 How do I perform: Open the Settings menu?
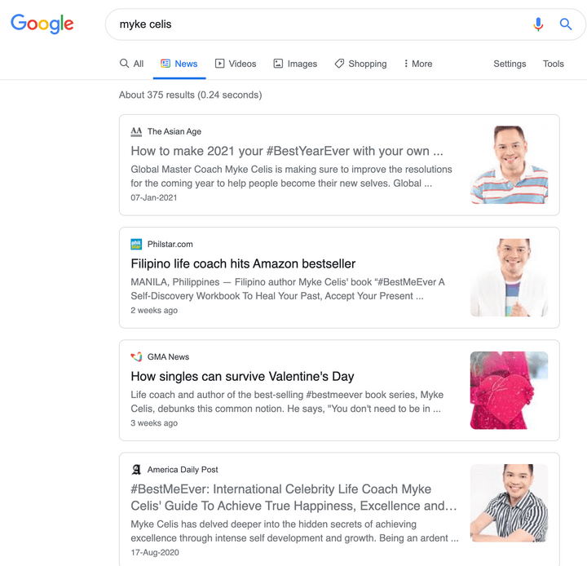(x=510, y=64)
